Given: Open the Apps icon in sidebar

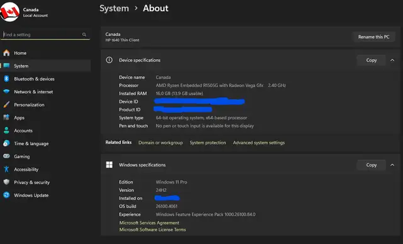Looking at the screenshot, I should point(6,117).
